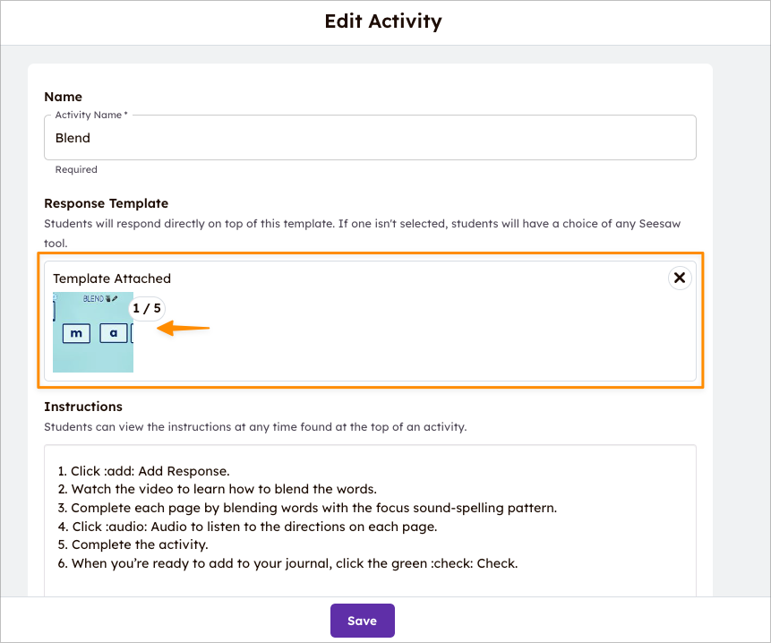The image size is (771, 643).
Task: Click the 'Template Attached' label
Action: click(x=111, y=278)
